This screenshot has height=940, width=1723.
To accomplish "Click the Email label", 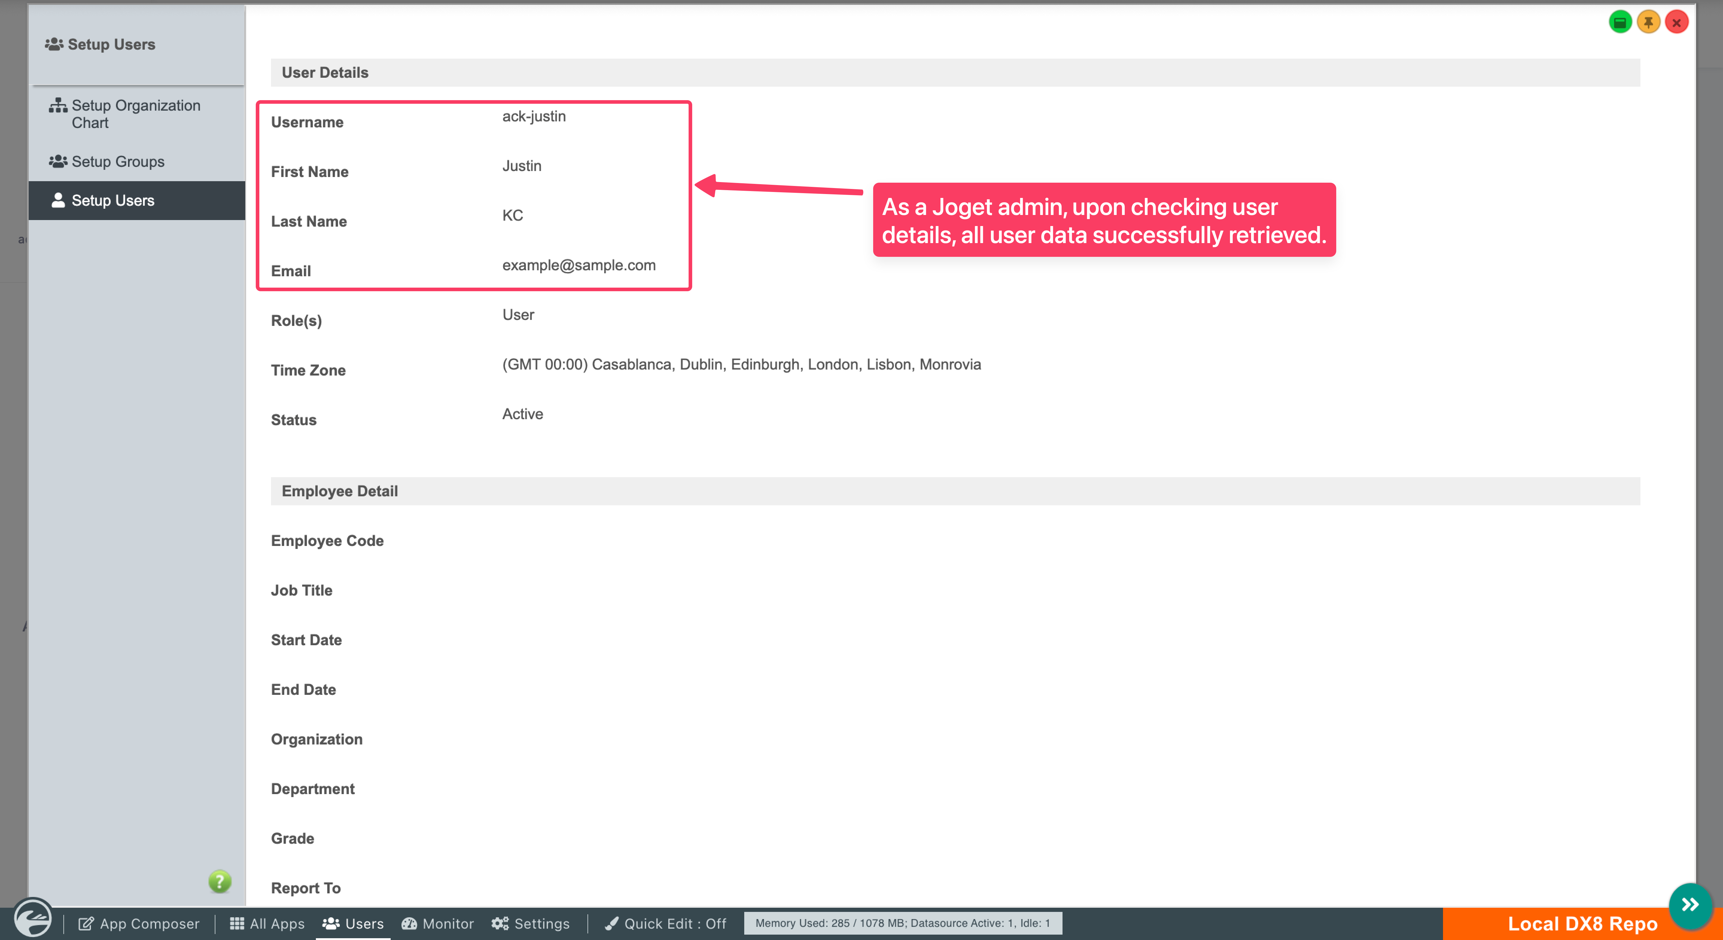I will 291,271.
